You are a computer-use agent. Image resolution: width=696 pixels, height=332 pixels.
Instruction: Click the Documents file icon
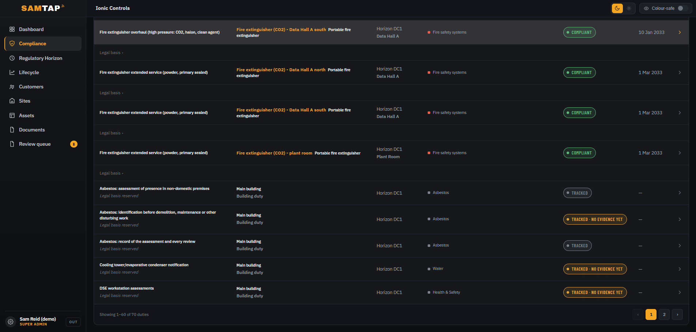click(x=12, y=130)
